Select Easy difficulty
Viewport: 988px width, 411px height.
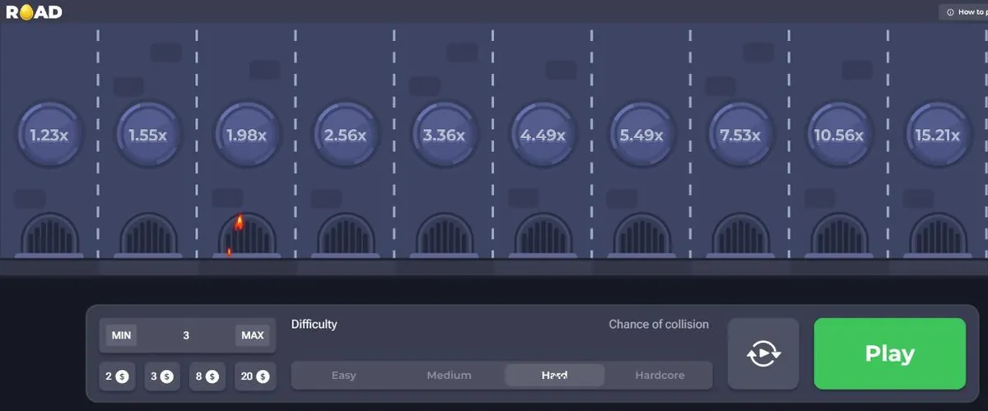coord(343,376)
